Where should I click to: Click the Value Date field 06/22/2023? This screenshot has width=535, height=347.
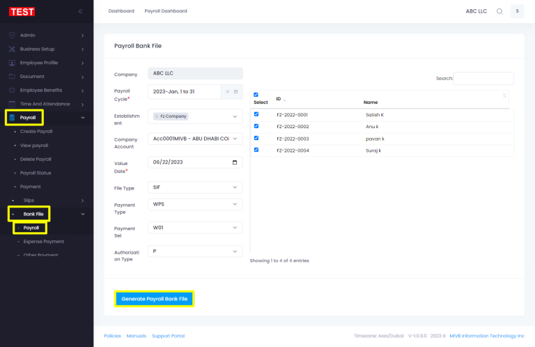click(x=195, y=162)
